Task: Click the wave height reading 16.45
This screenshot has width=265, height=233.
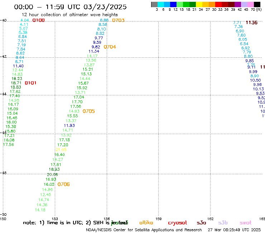Action: point(12,118)
